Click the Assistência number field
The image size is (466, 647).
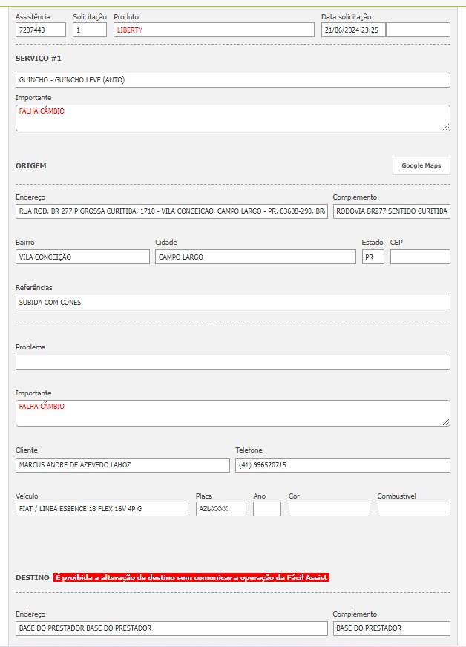(x=40, y=30)
